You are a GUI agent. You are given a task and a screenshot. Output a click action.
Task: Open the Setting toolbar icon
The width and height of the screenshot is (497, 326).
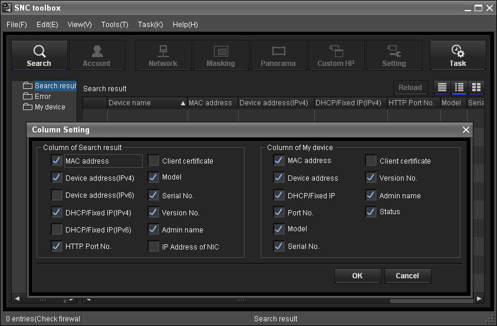point(394,55)
